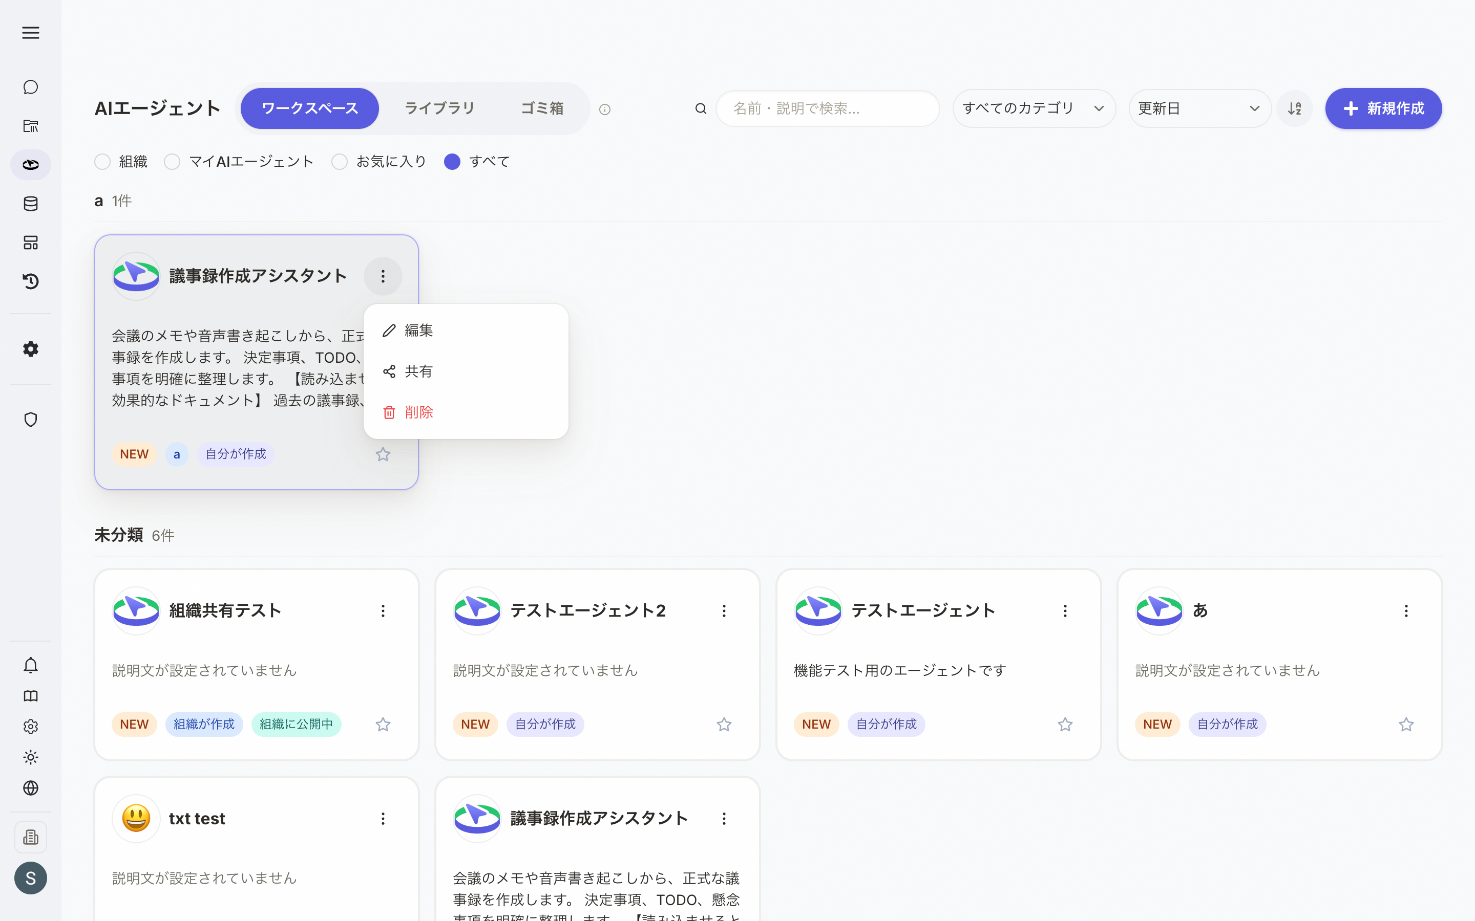Open three-dot menu on txt test card
The width and height of the screenshot is (1475, 921).
[x=383, y=819]
